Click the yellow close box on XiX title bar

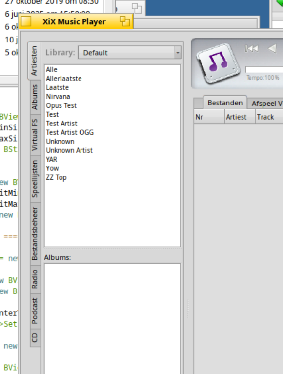[x=26, y=21]
